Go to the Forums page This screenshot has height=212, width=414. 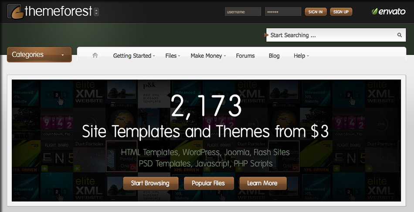[x=245, y=56]
